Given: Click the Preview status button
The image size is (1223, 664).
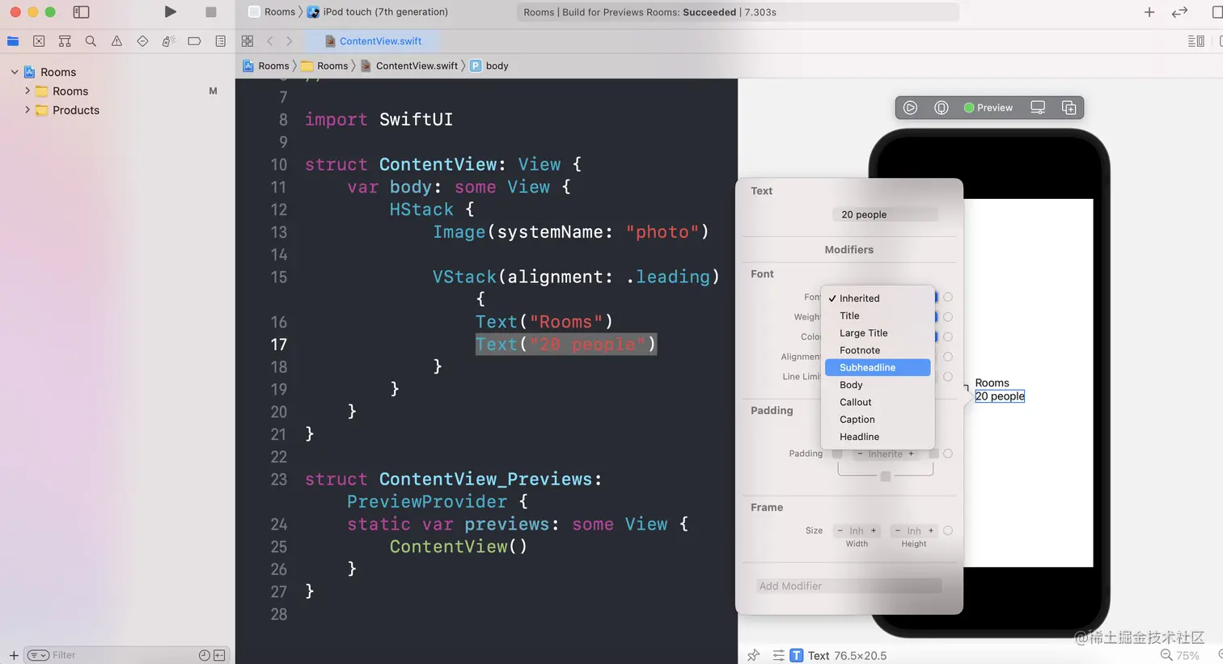Looking at the screenshot, I should click(x=988, y=108).
